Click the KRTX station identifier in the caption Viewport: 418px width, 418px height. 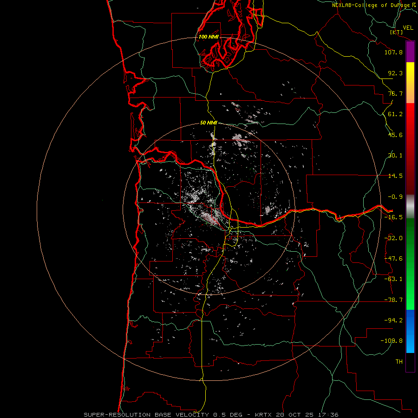tap(263, 415)
